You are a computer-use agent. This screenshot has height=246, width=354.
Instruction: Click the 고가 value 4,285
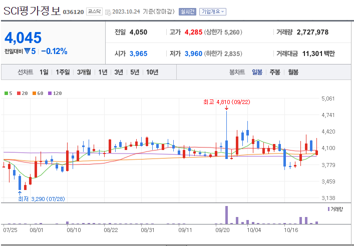193,32
